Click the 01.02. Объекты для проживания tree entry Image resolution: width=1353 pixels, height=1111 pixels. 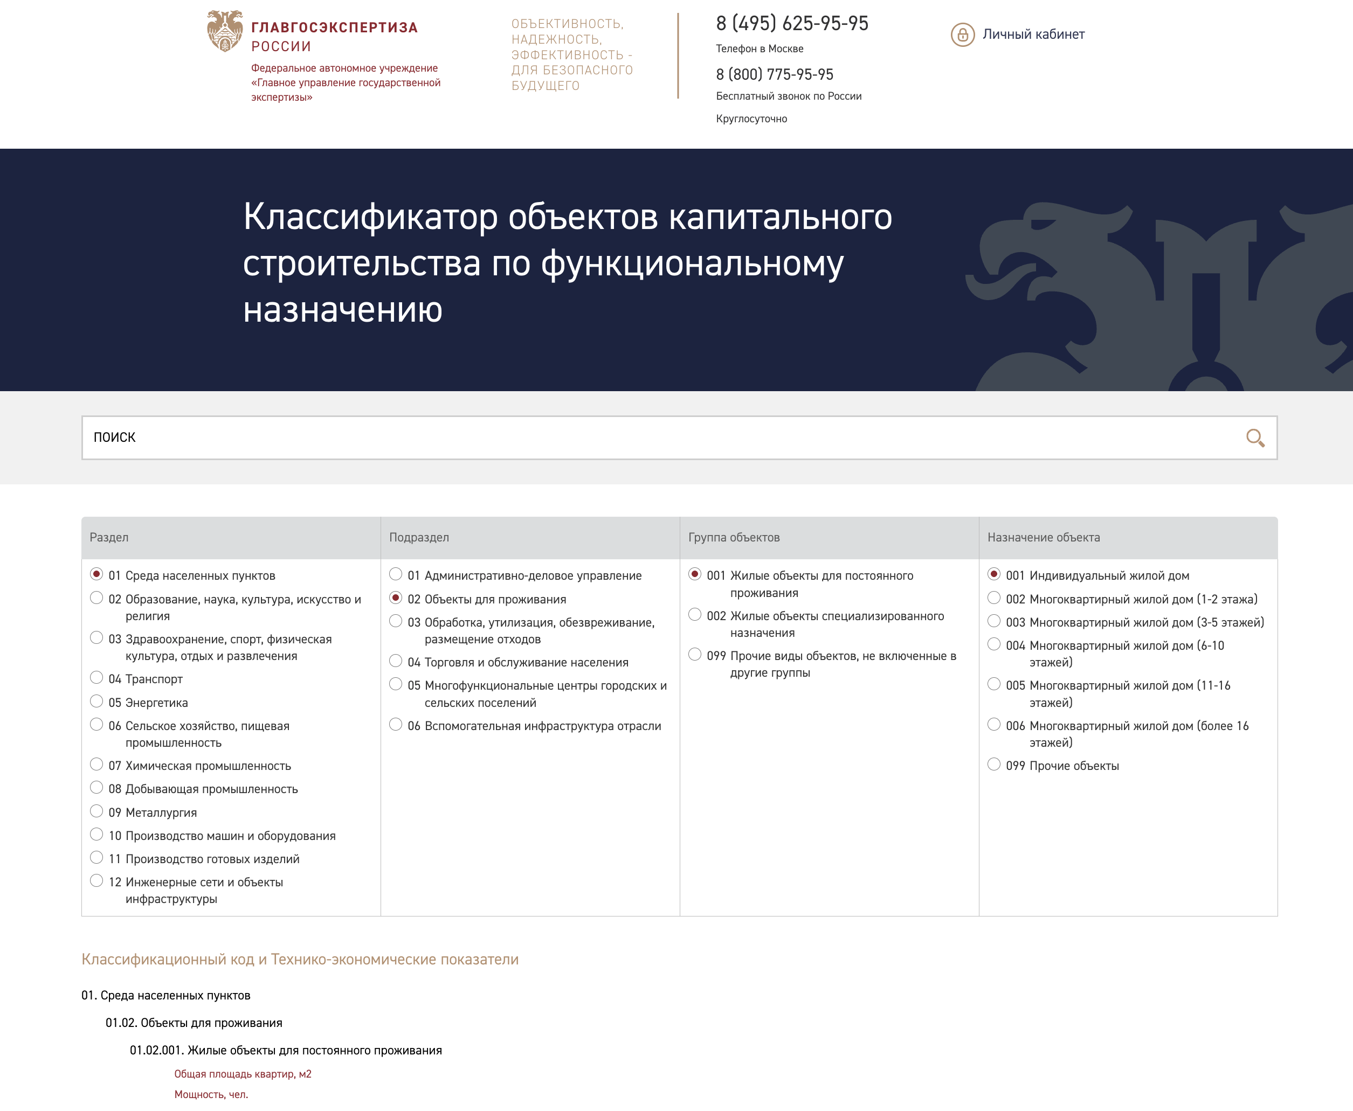[194, 1023]
